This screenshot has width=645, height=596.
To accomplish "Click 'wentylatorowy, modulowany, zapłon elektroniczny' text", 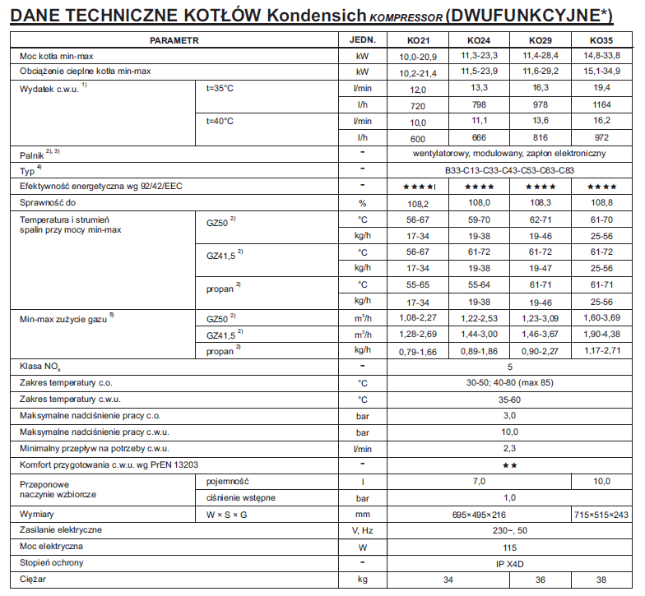I will pos(509,154).
